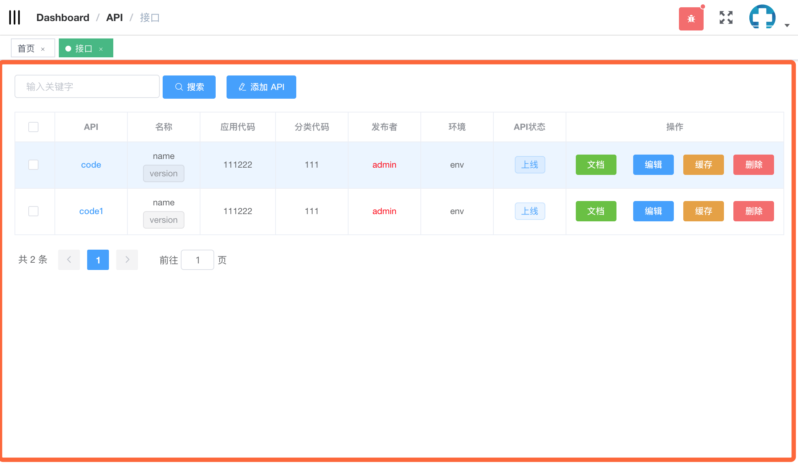The height and width of the screenshot is (463, 798).
Task: Go to next page with the right arrow
Action: (x=127, y=260)
